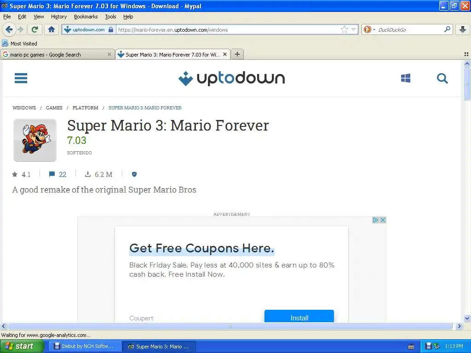Image resolution: width=471 pixels, height=353 pixels.
Task: Click the Windows platform selector icon
Action: [406, 78]
